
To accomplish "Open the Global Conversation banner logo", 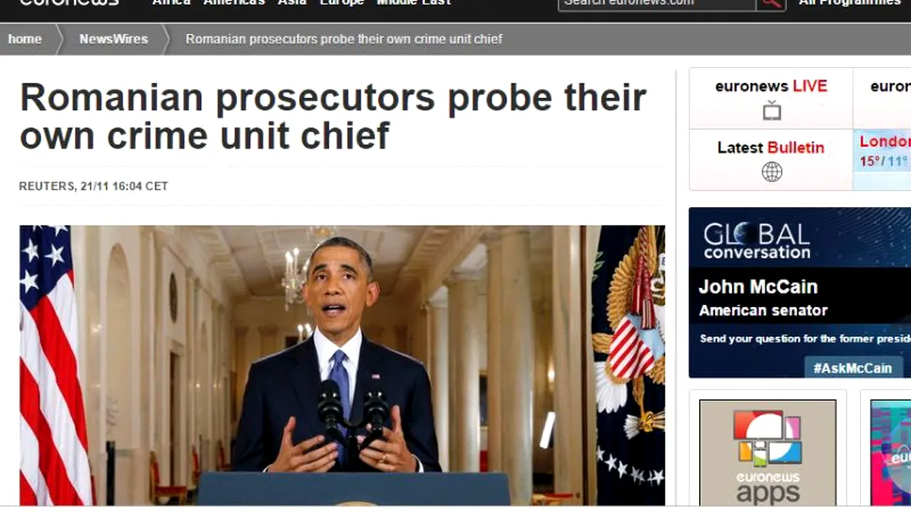I will [757, 241].
